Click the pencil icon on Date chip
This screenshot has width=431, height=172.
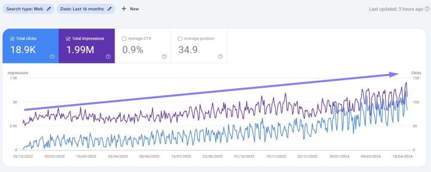(110, 9)
